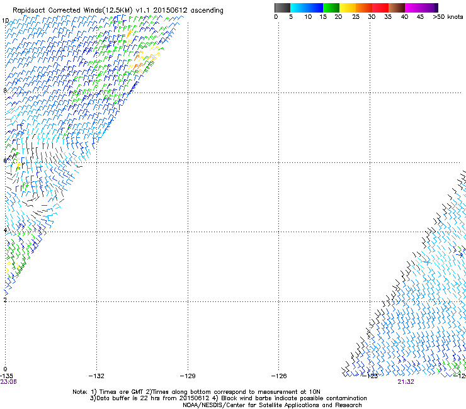Screen dimensions: 466x409
Task: Click the 'Data buffer is 22 hrs' footnote line
Action: click(228, 398)
